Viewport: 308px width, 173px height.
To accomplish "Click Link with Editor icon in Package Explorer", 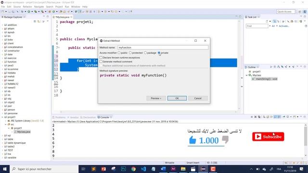I will click(38, 21).
